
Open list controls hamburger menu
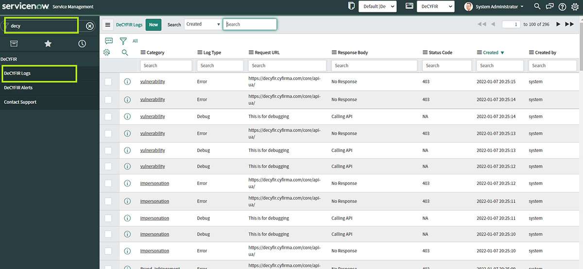108,24
